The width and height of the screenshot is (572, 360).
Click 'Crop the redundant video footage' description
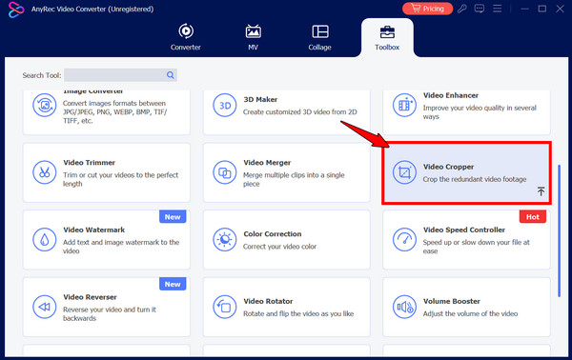click(475, 179)
